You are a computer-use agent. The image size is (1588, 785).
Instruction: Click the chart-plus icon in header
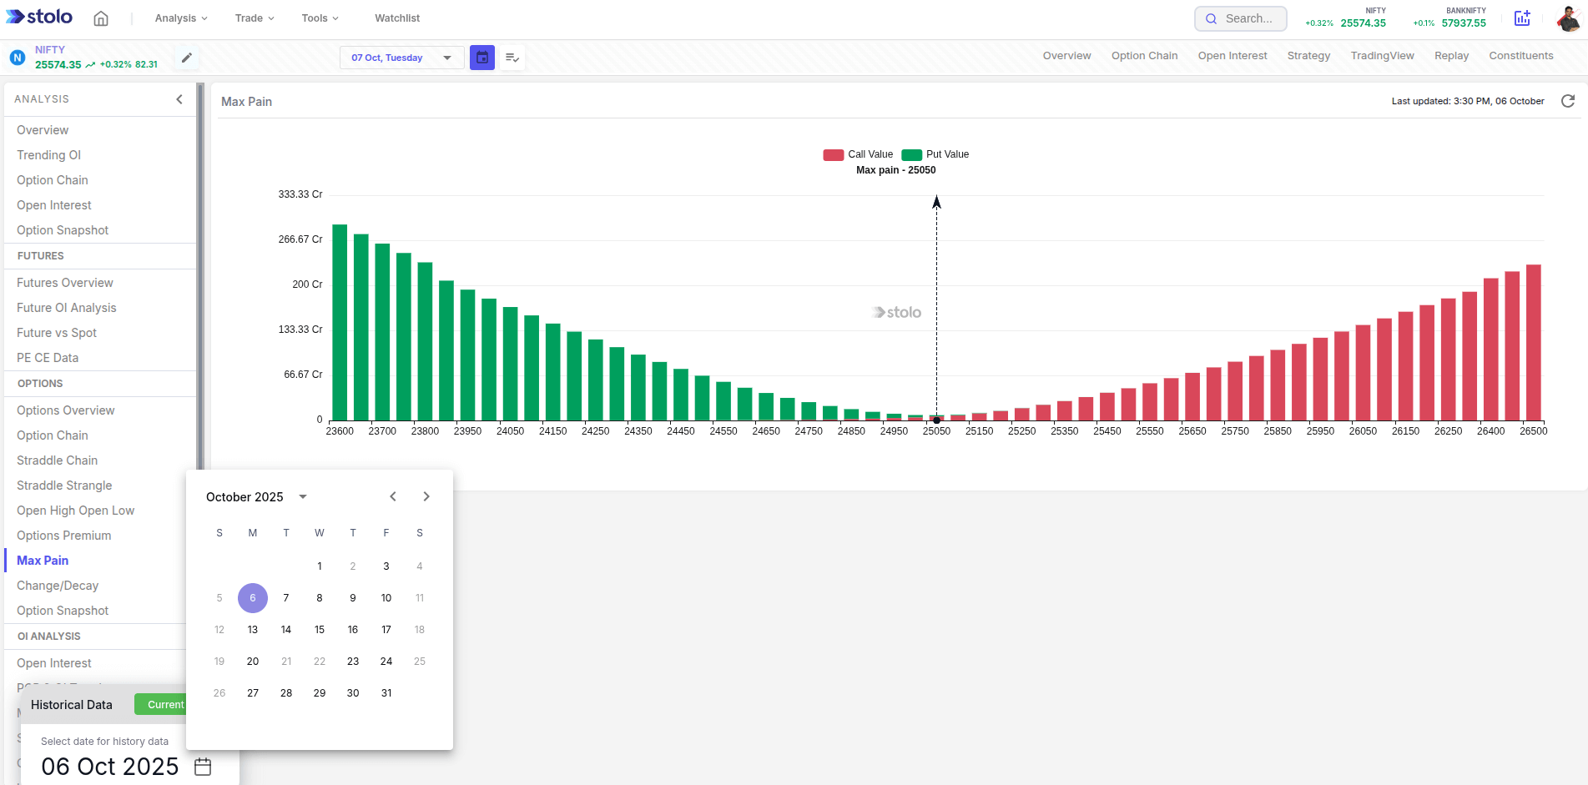(x=1522, y=18)
